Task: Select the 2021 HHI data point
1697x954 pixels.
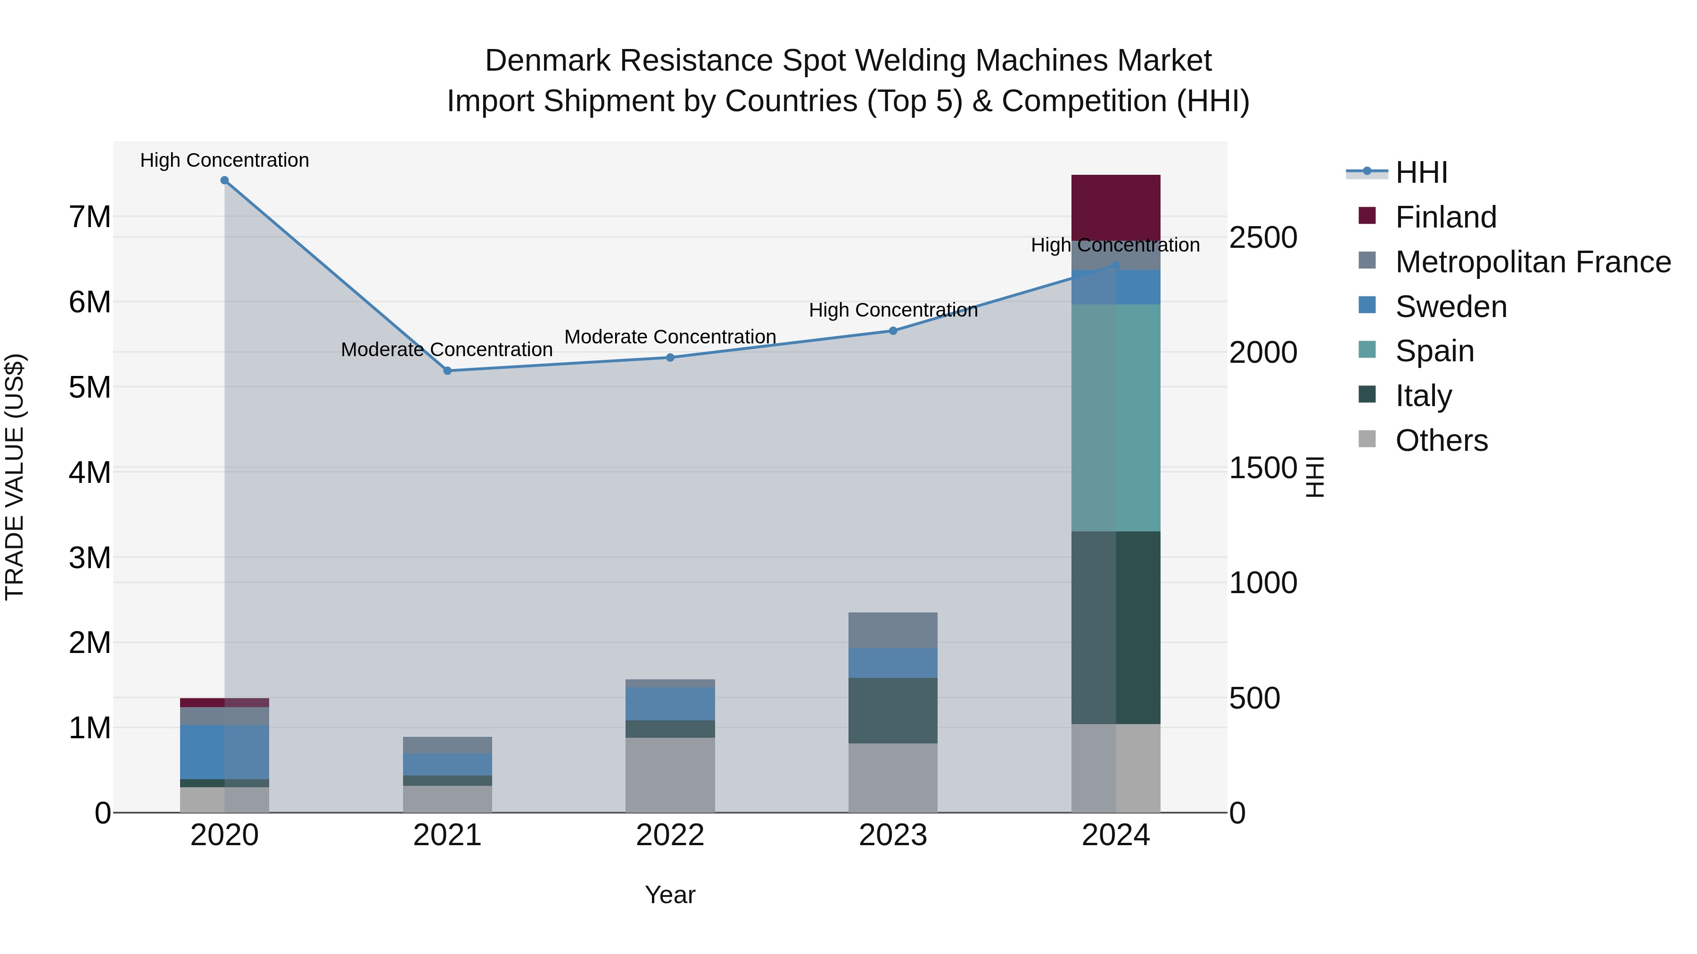Action: 447,371
